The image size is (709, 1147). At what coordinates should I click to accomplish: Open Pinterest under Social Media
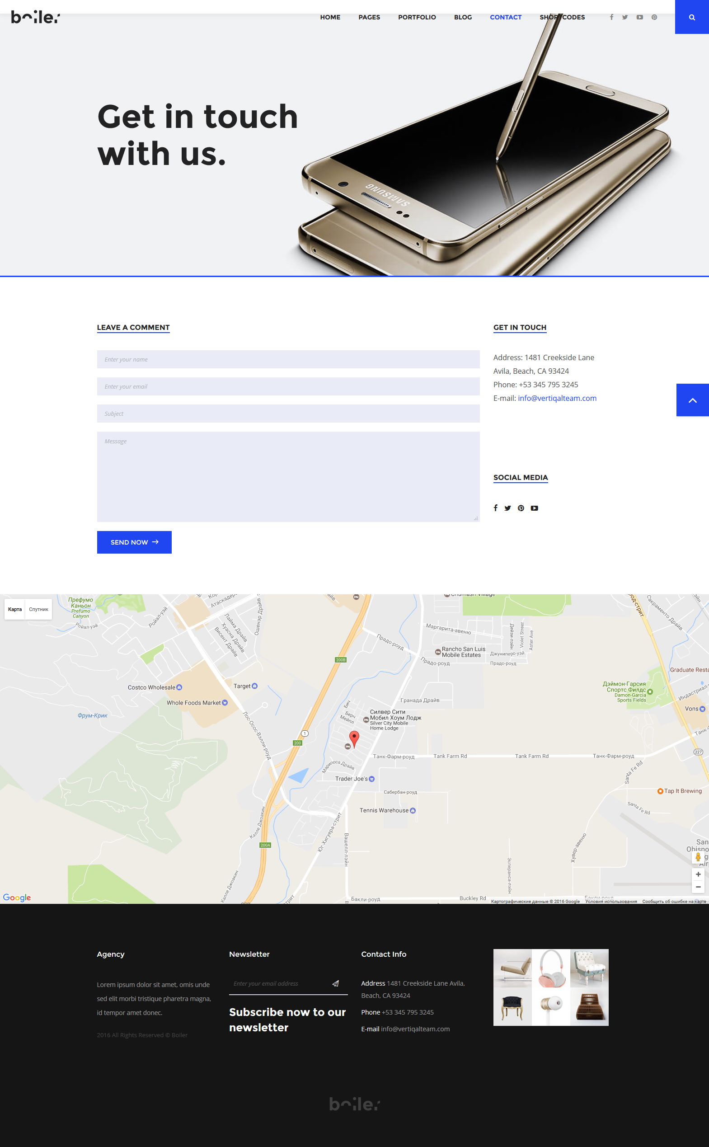pos(521,508)
